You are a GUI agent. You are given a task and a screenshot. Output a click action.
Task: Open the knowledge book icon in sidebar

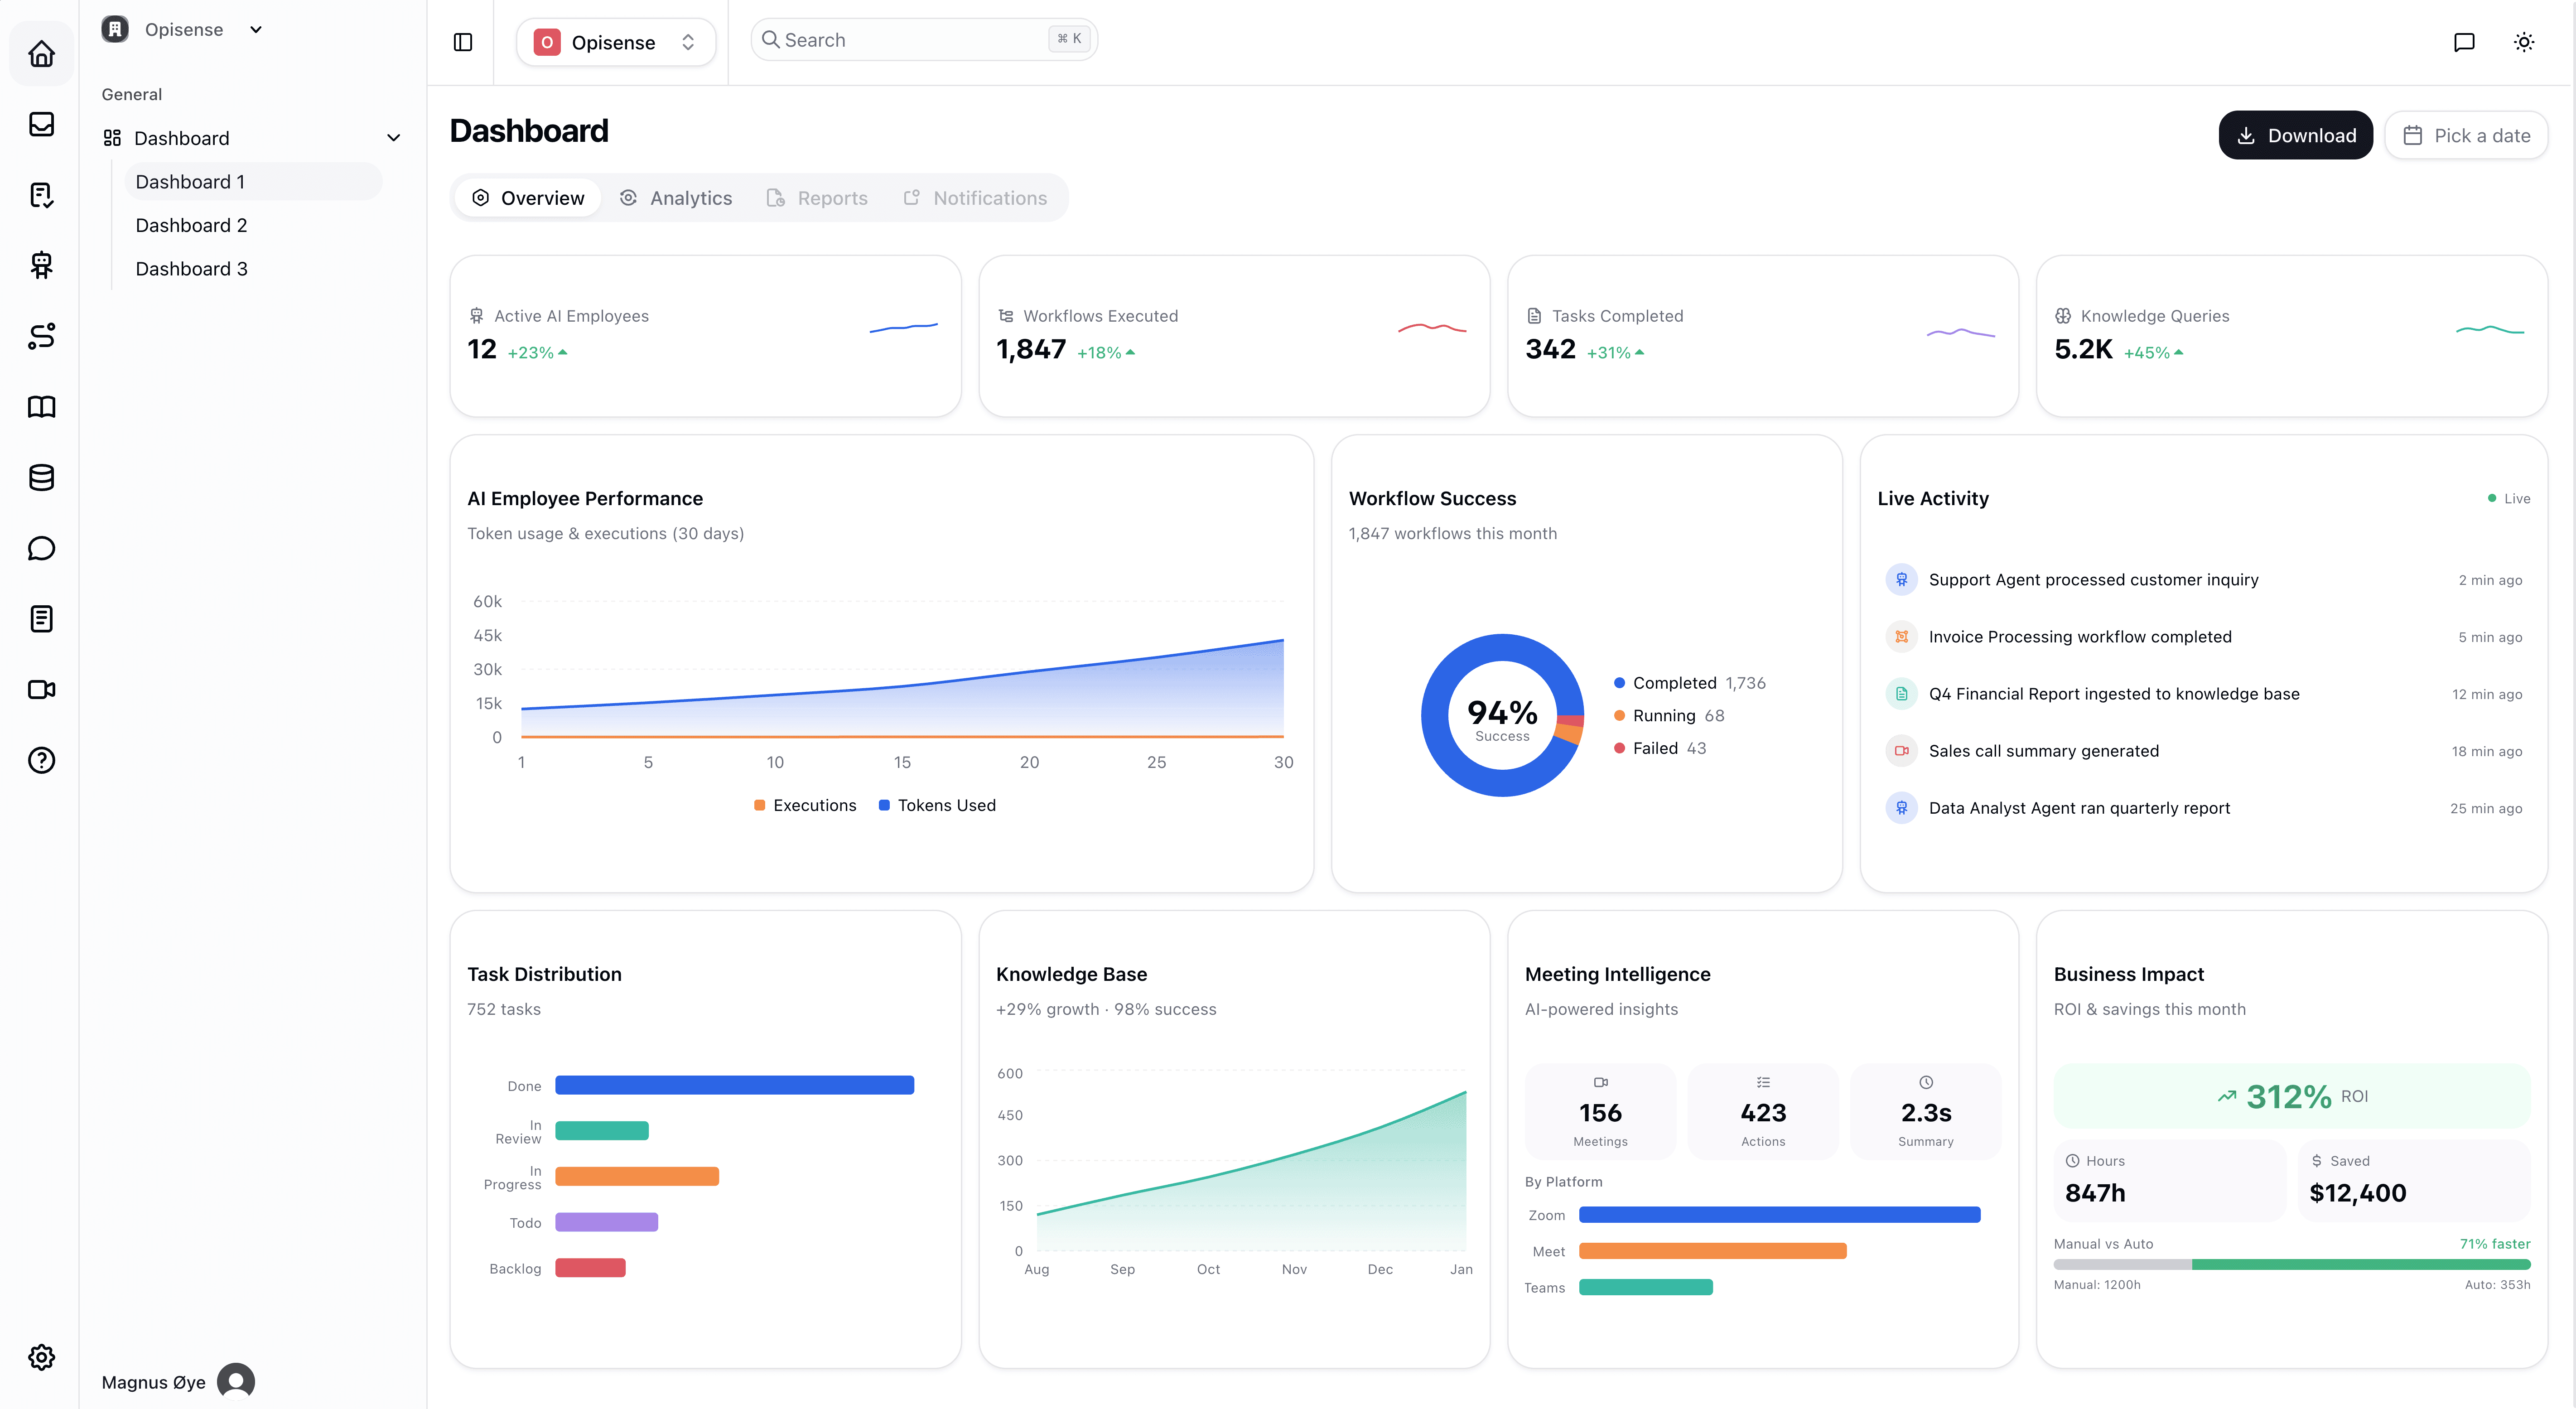click(x=41, y=407)
